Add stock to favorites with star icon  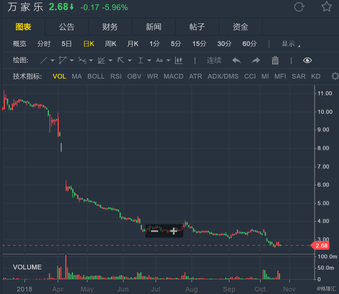pos(326,7)
